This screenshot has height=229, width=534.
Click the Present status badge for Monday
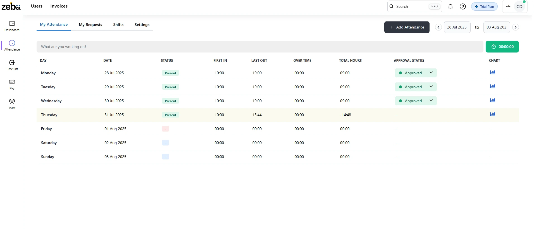pos(170,73)
